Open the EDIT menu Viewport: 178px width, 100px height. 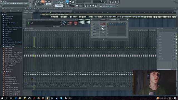pyautogui.click(x=5, y=3)
